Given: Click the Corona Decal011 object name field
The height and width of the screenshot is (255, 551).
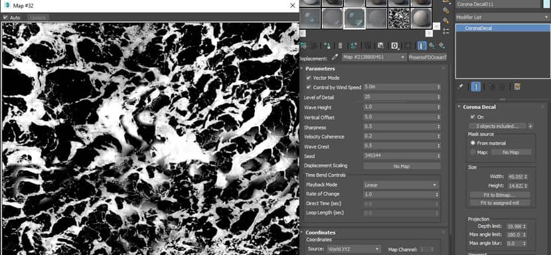Looking at the screenshot, I should click(498, 4).
